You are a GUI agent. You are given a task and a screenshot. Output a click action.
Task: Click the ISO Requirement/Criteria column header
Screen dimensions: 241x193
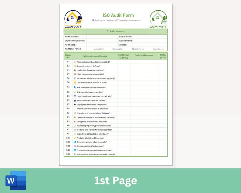click(95, 56)
